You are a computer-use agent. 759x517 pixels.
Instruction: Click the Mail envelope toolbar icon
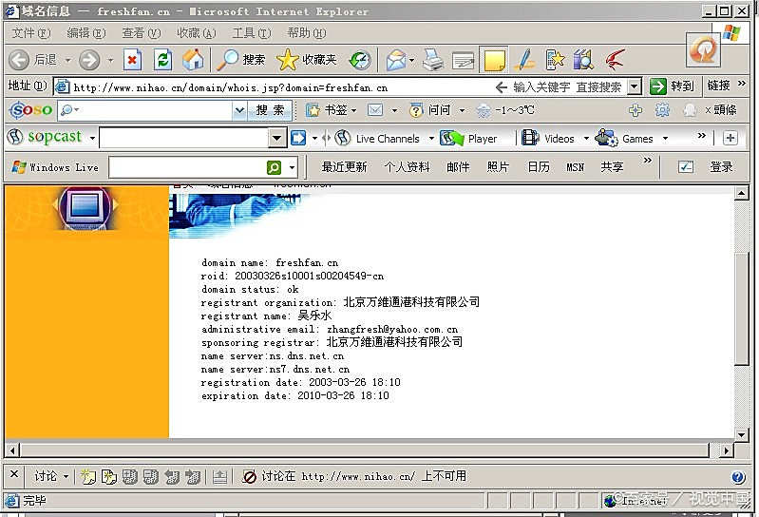click(x=395, y=61)
